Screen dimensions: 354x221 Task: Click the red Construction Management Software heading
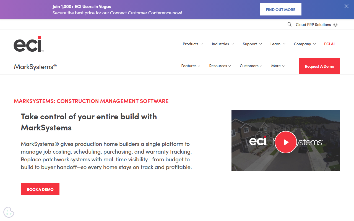click(91, 101)
